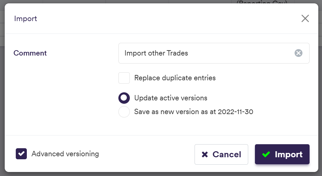
Task: Click the Comment field label
Action: click(x=30, y=53)
